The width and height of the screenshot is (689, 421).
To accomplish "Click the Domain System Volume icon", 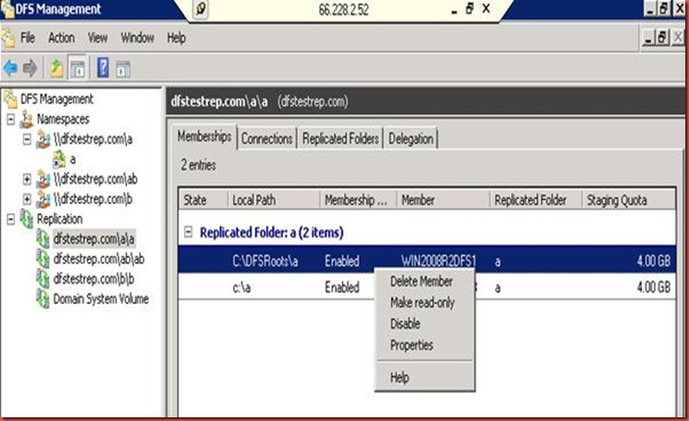I will point(43,299).
